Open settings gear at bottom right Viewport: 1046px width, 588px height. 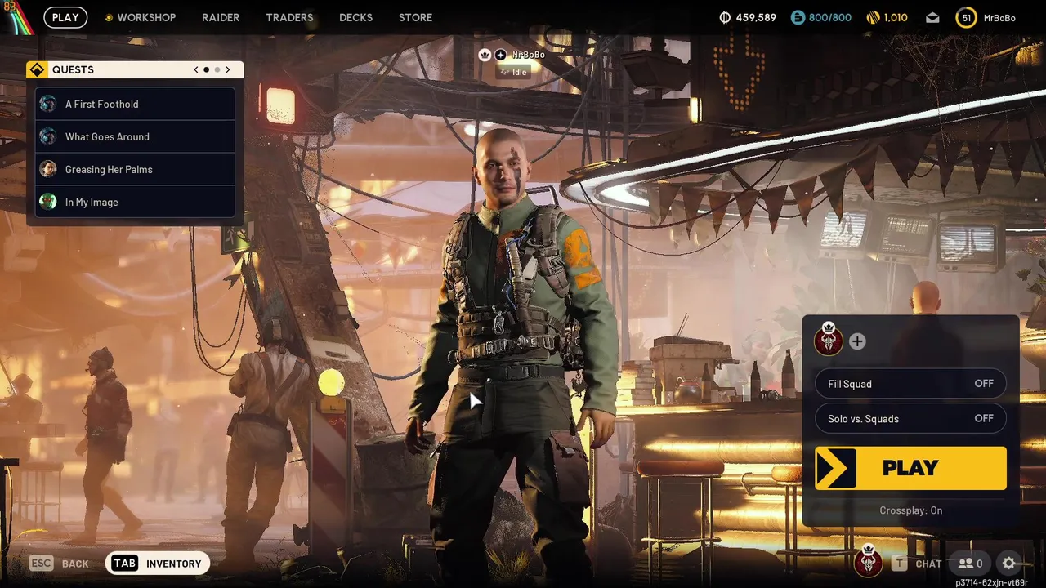coord(1009,563)
